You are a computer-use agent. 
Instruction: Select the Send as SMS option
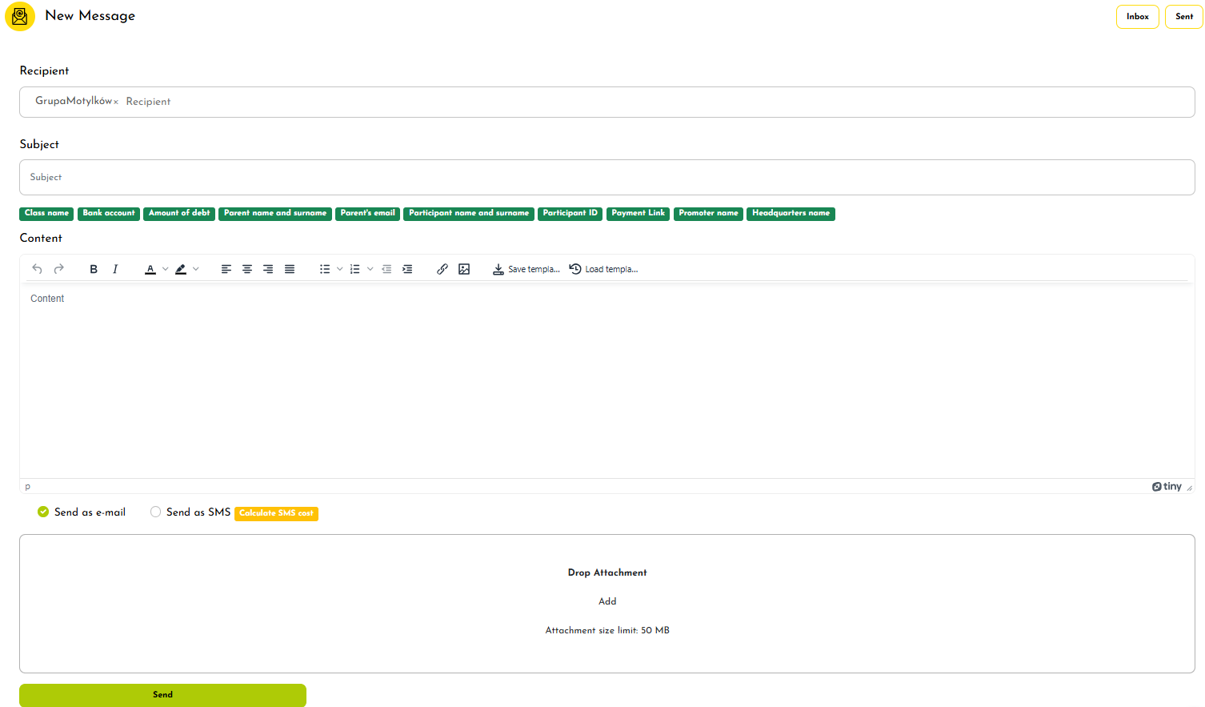[x=156, y=512]
